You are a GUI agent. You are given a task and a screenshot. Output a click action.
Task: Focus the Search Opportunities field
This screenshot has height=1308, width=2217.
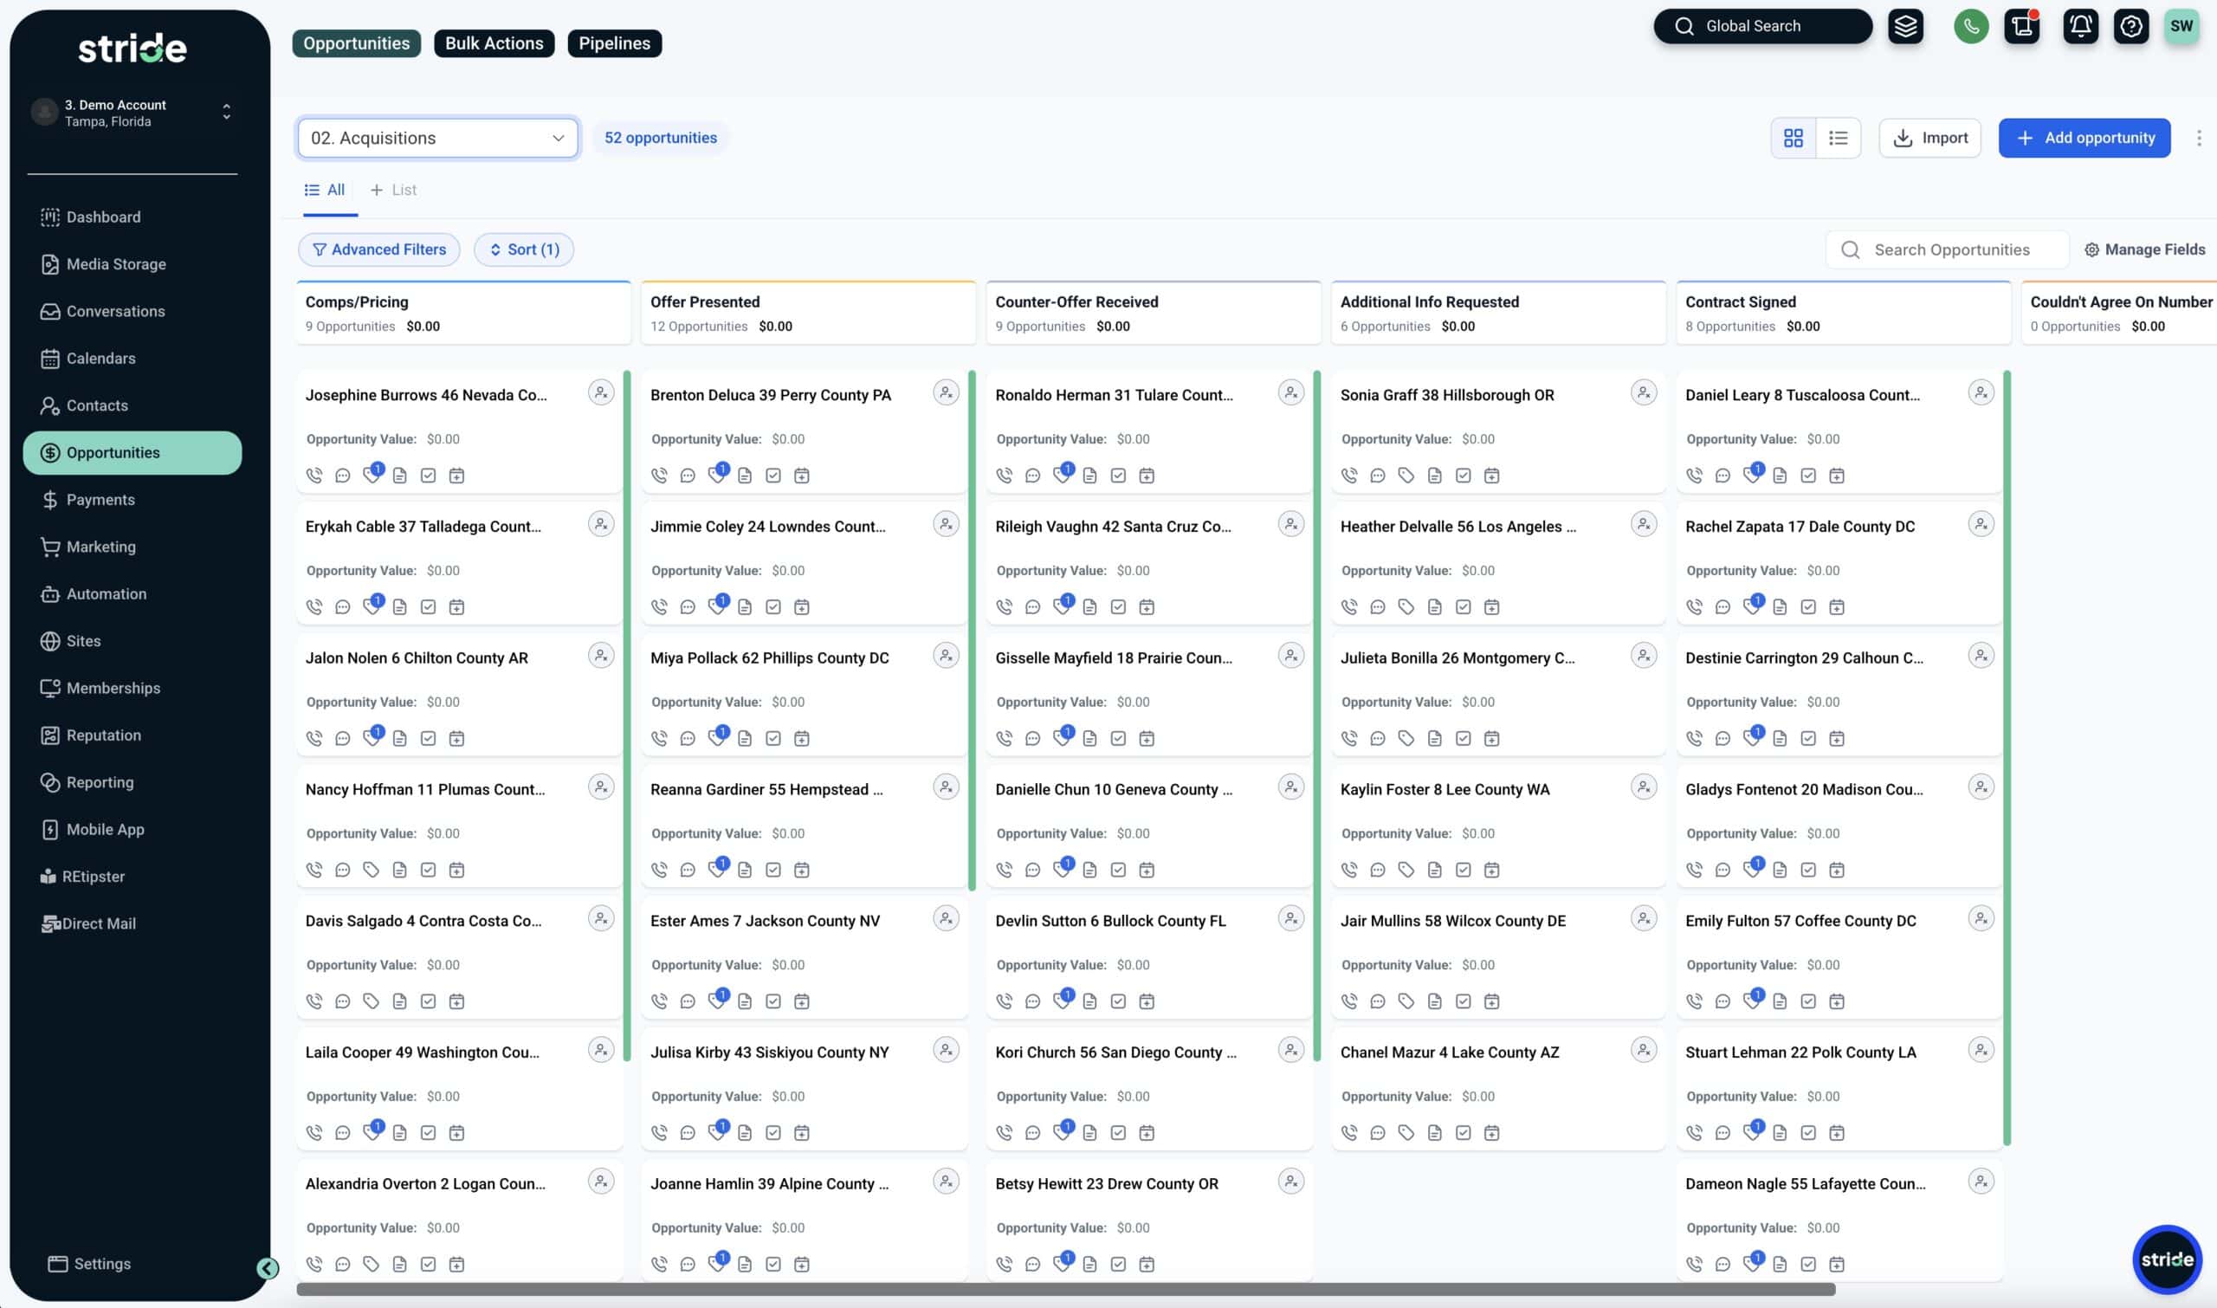pos(1948,249)
